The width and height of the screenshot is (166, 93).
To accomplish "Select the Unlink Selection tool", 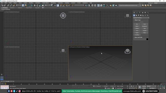I will pos(11,5).
